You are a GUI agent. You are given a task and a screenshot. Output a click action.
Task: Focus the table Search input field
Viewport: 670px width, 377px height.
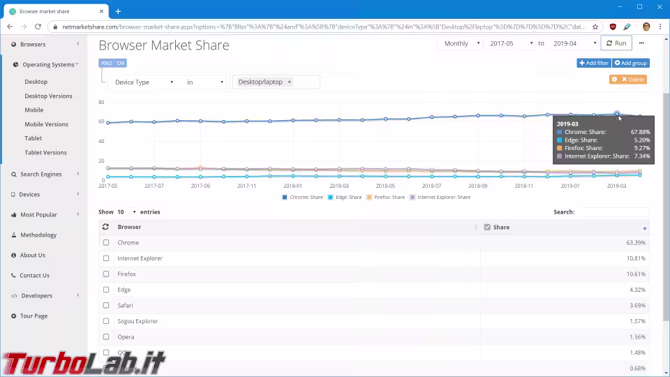[614, 212]
